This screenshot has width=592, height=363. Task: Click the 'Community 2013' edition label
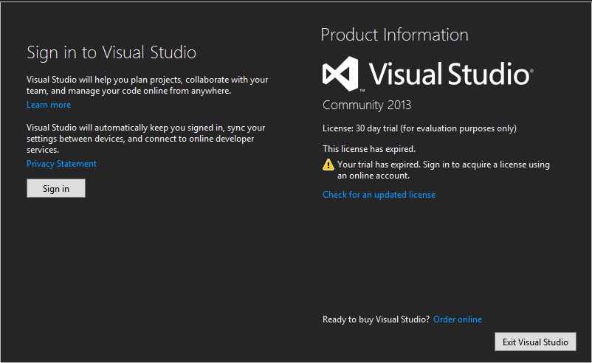point(367,105)
